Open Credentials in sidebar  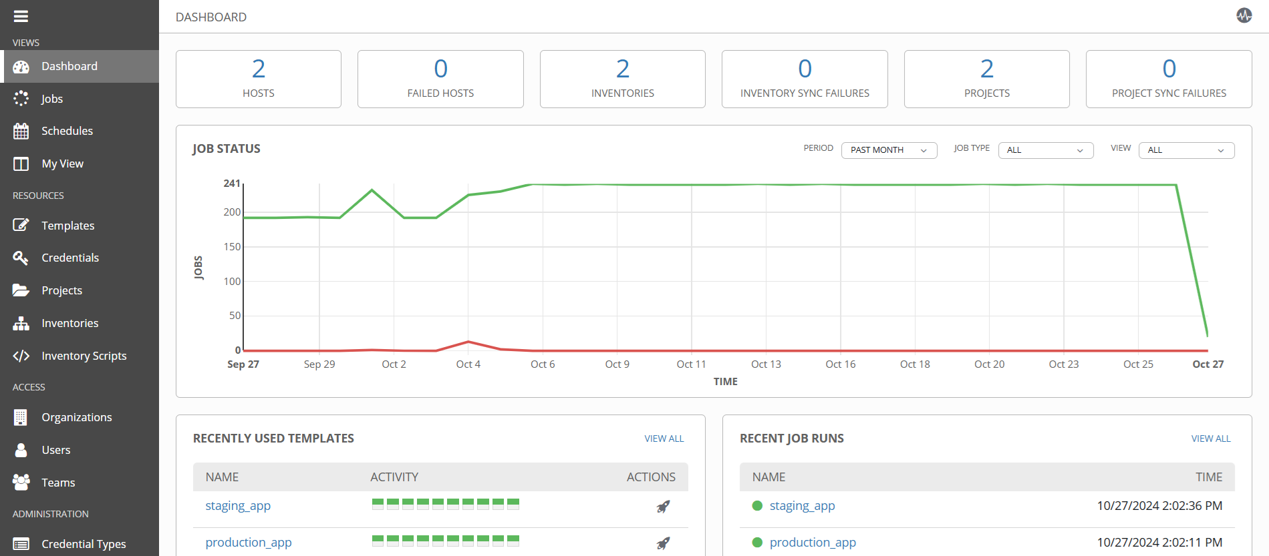point(80,258)
